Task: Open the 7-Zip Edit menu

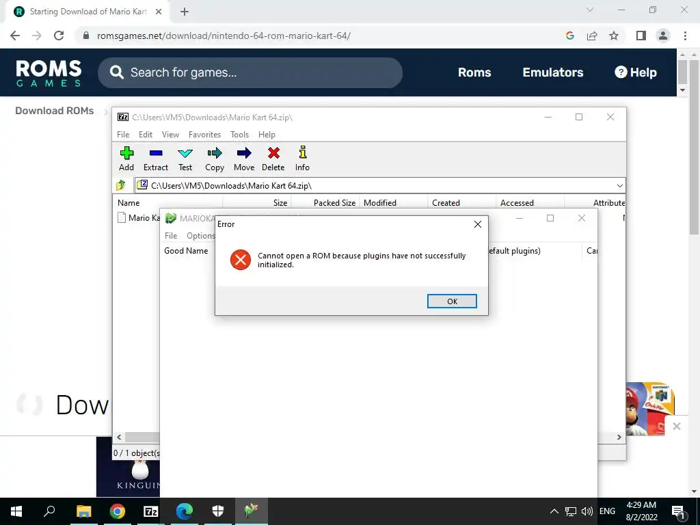Action: tap(146, 135)
